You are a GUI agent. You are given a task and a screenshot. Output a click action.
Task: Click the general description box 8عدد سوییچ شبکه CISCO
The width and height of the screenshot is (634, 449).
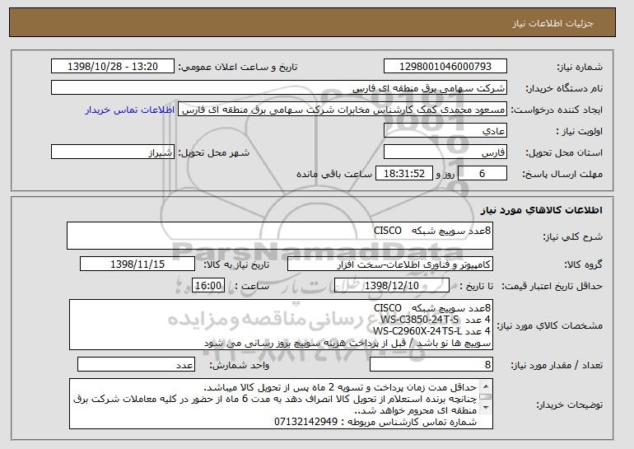tap(280, 236)
